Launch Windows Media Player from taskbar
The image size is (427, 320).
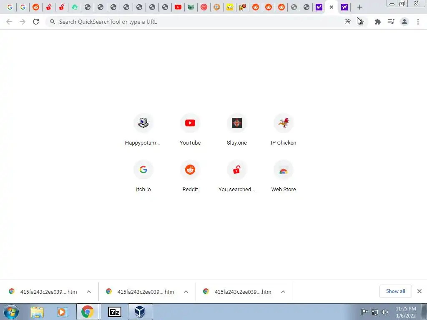point(63,312)
